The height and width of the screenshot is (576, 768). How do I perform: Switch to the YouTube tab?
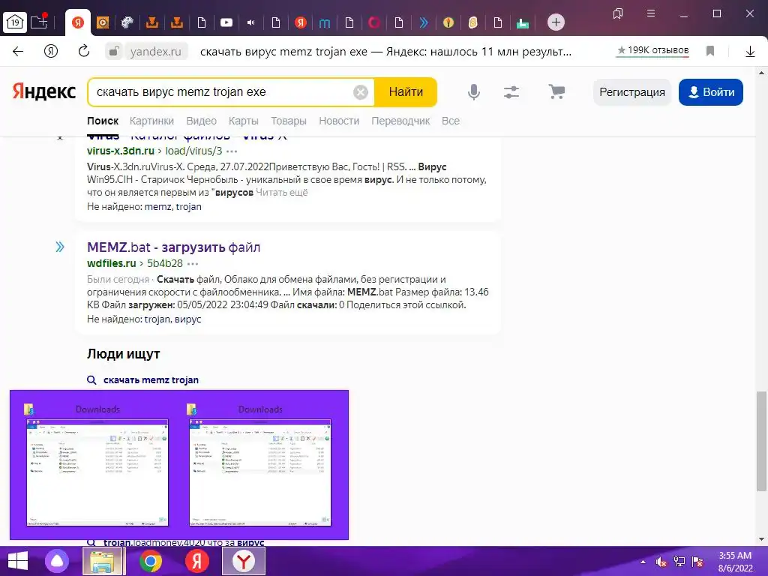click(x=226, y=22)
